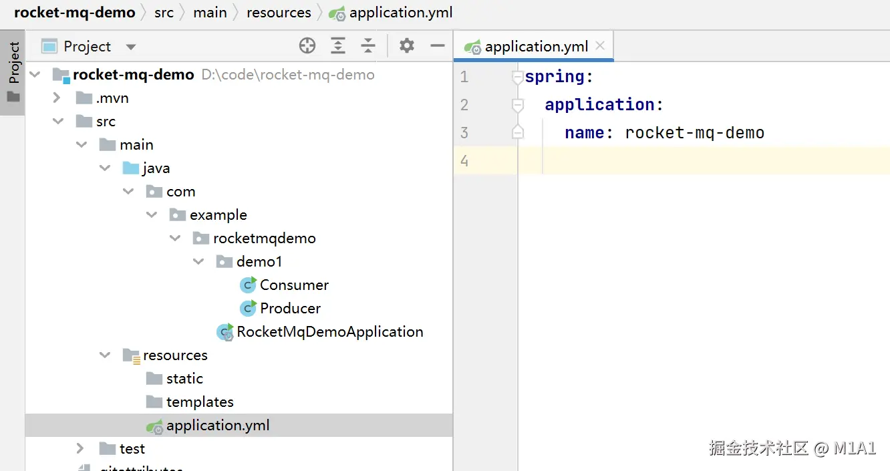Click 'resources' in the breadcrumb path

[x=279, y=13]
